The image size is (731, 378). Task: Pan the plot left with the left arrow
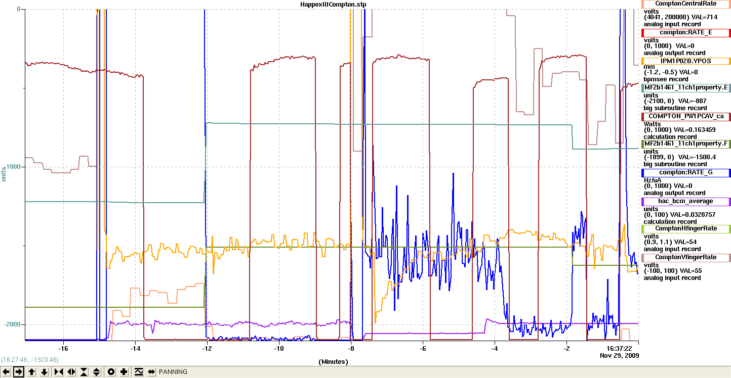click(x=6, y=372)
